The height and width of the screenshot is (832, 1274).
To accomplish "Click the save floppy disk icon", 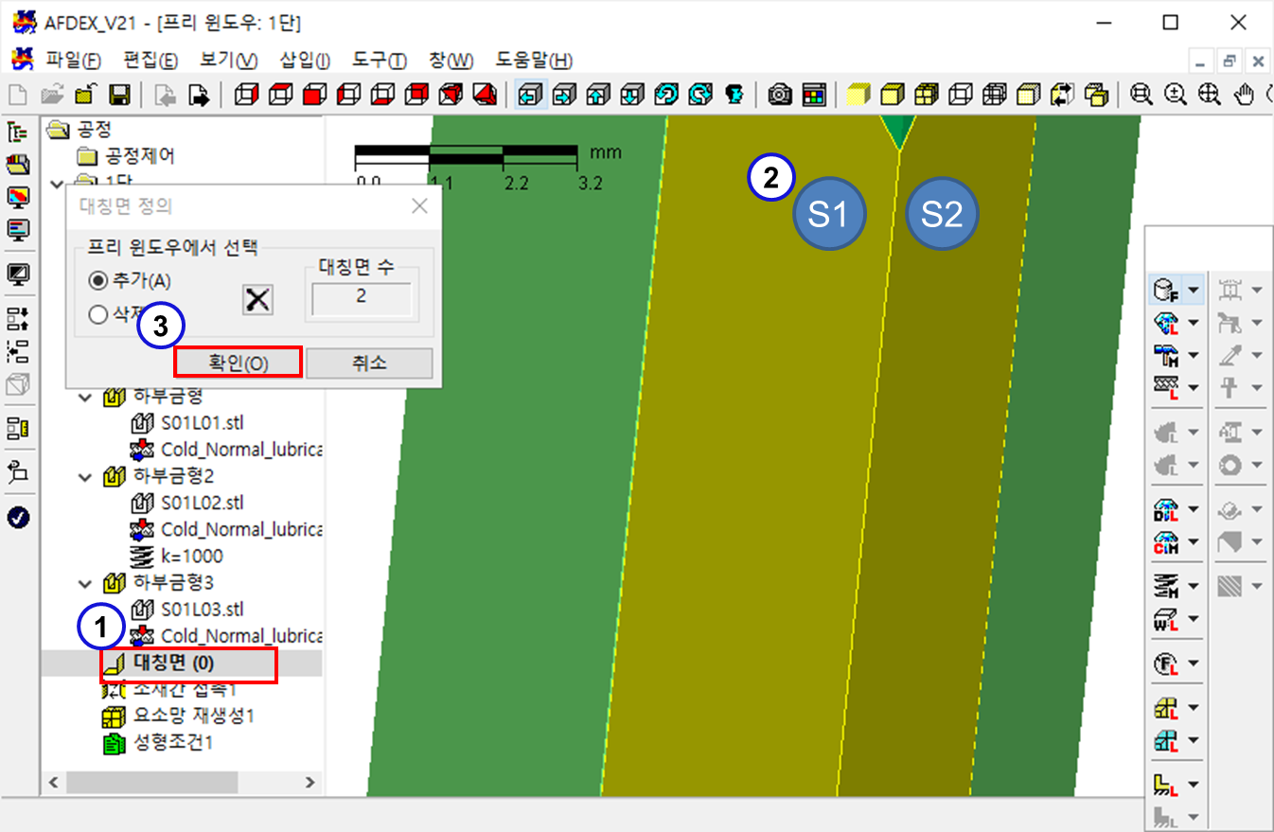I will [x=119, y=95].
